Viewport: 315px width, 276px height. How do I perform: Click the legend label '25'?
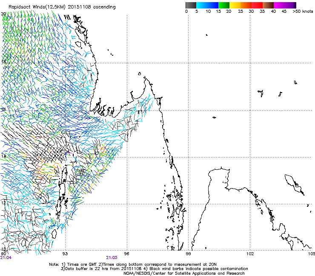tap(241, 11)
